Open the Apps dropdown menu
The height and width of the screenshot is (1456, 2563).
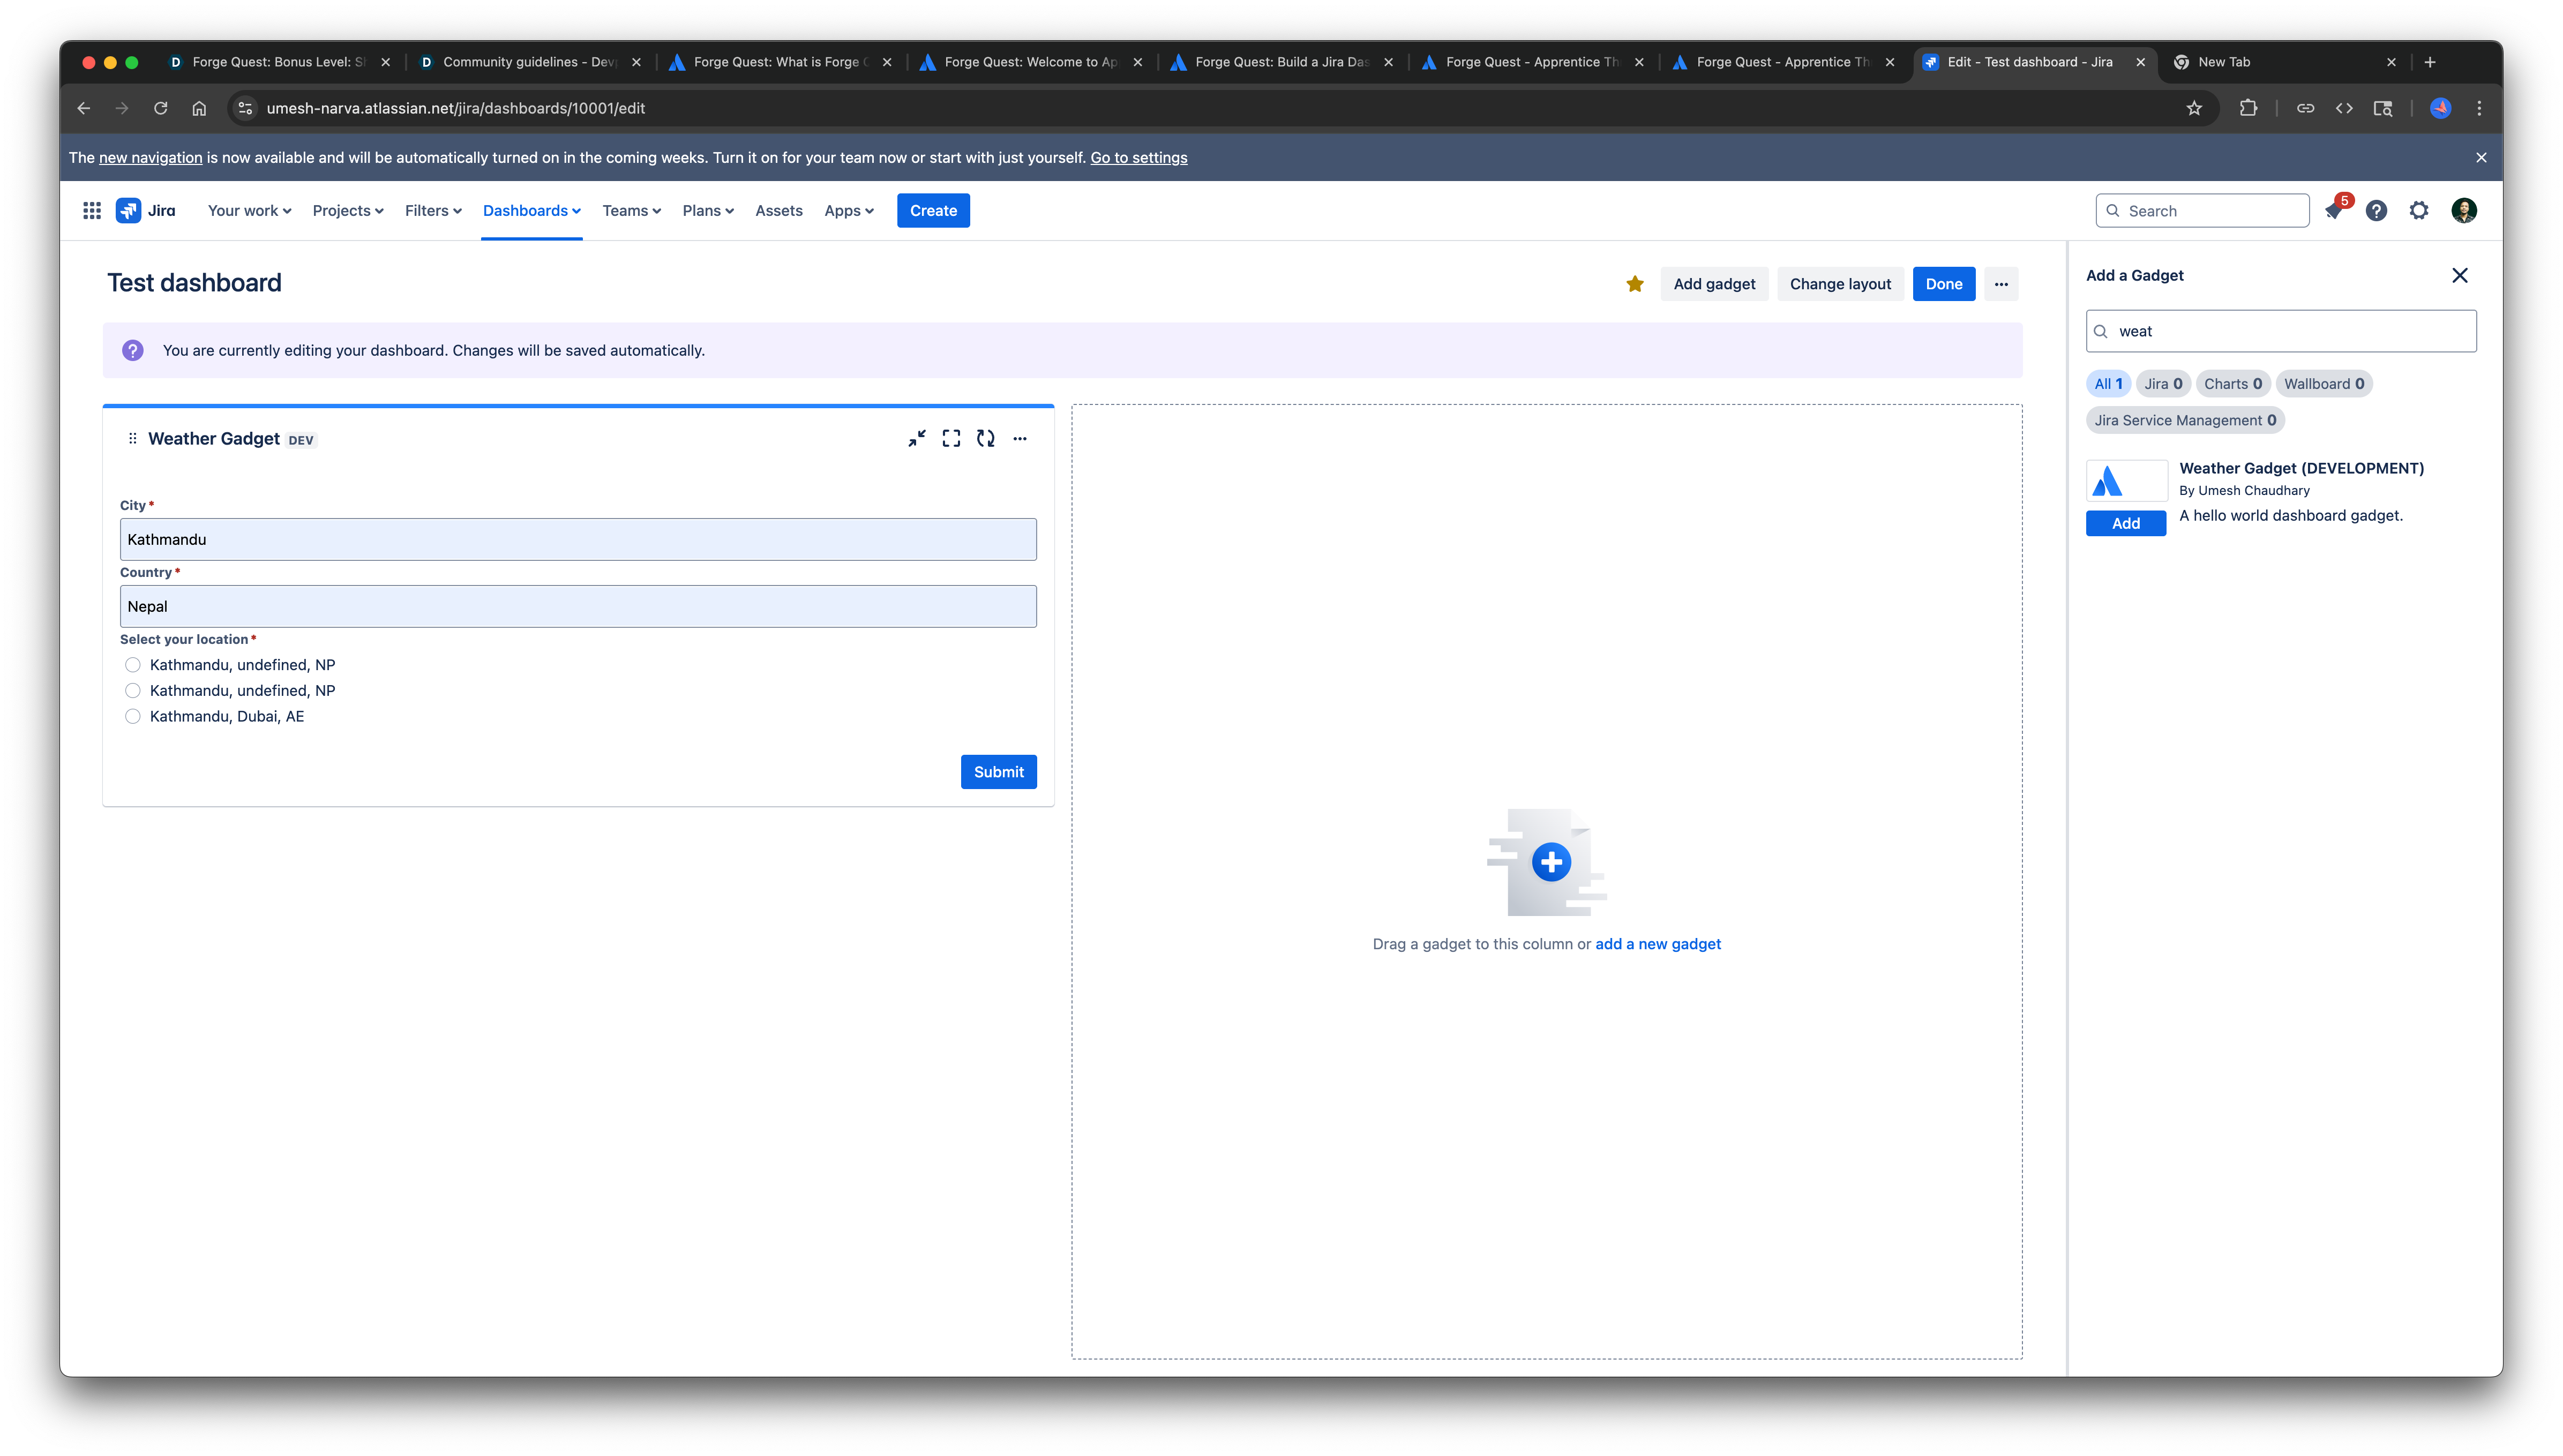click(848, 210)
